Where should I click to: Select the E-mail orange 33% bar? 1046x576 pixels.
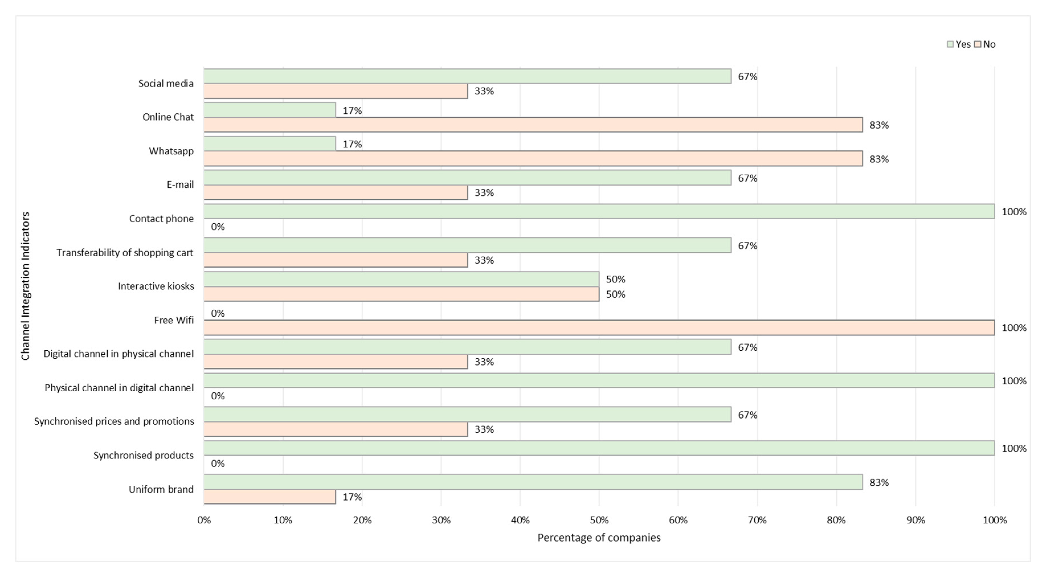pyautogui.click(x=335, y=192)
